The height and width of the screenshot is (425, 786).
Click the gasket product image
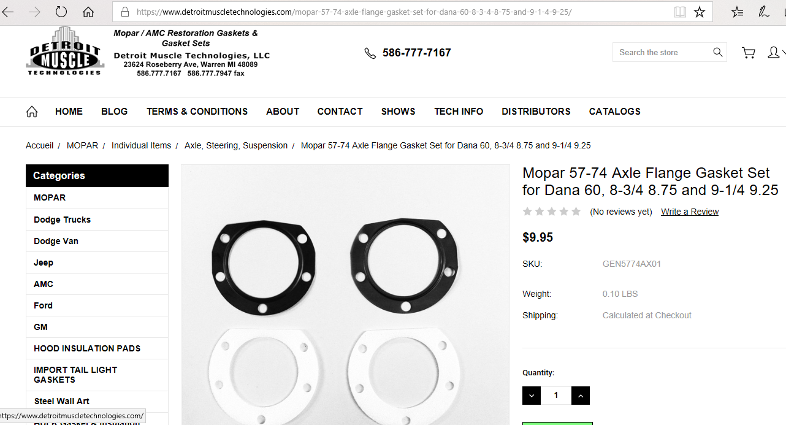tap(346, 294)
